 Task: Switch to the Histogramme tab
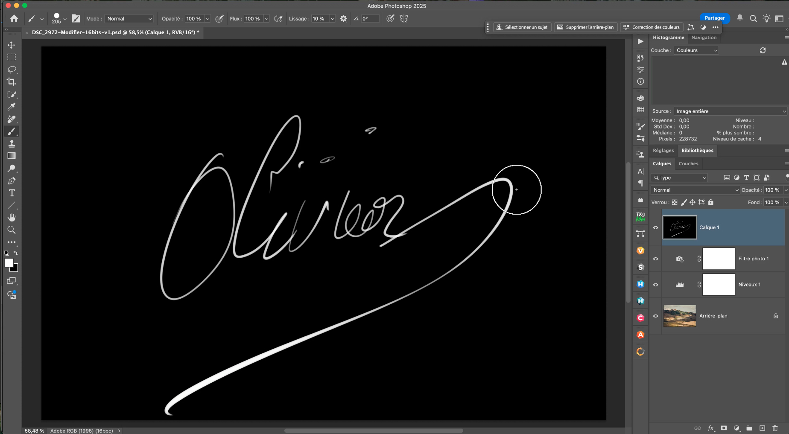(x=668, y=38)
